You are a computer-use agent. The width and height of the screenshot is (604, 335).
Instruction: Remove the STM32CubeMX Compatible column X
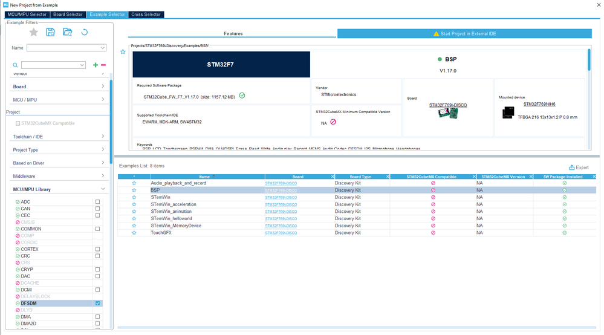[x=474, y=177]
